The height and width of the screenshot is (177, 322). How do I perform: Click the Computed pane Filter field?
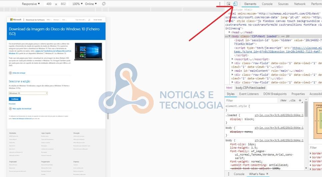pyautogui.click(x=315, y=148)
